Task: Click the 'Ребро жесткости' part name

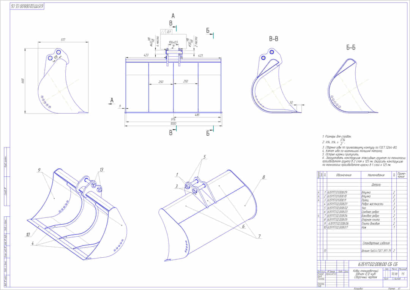Action: [x=372, y=204]
